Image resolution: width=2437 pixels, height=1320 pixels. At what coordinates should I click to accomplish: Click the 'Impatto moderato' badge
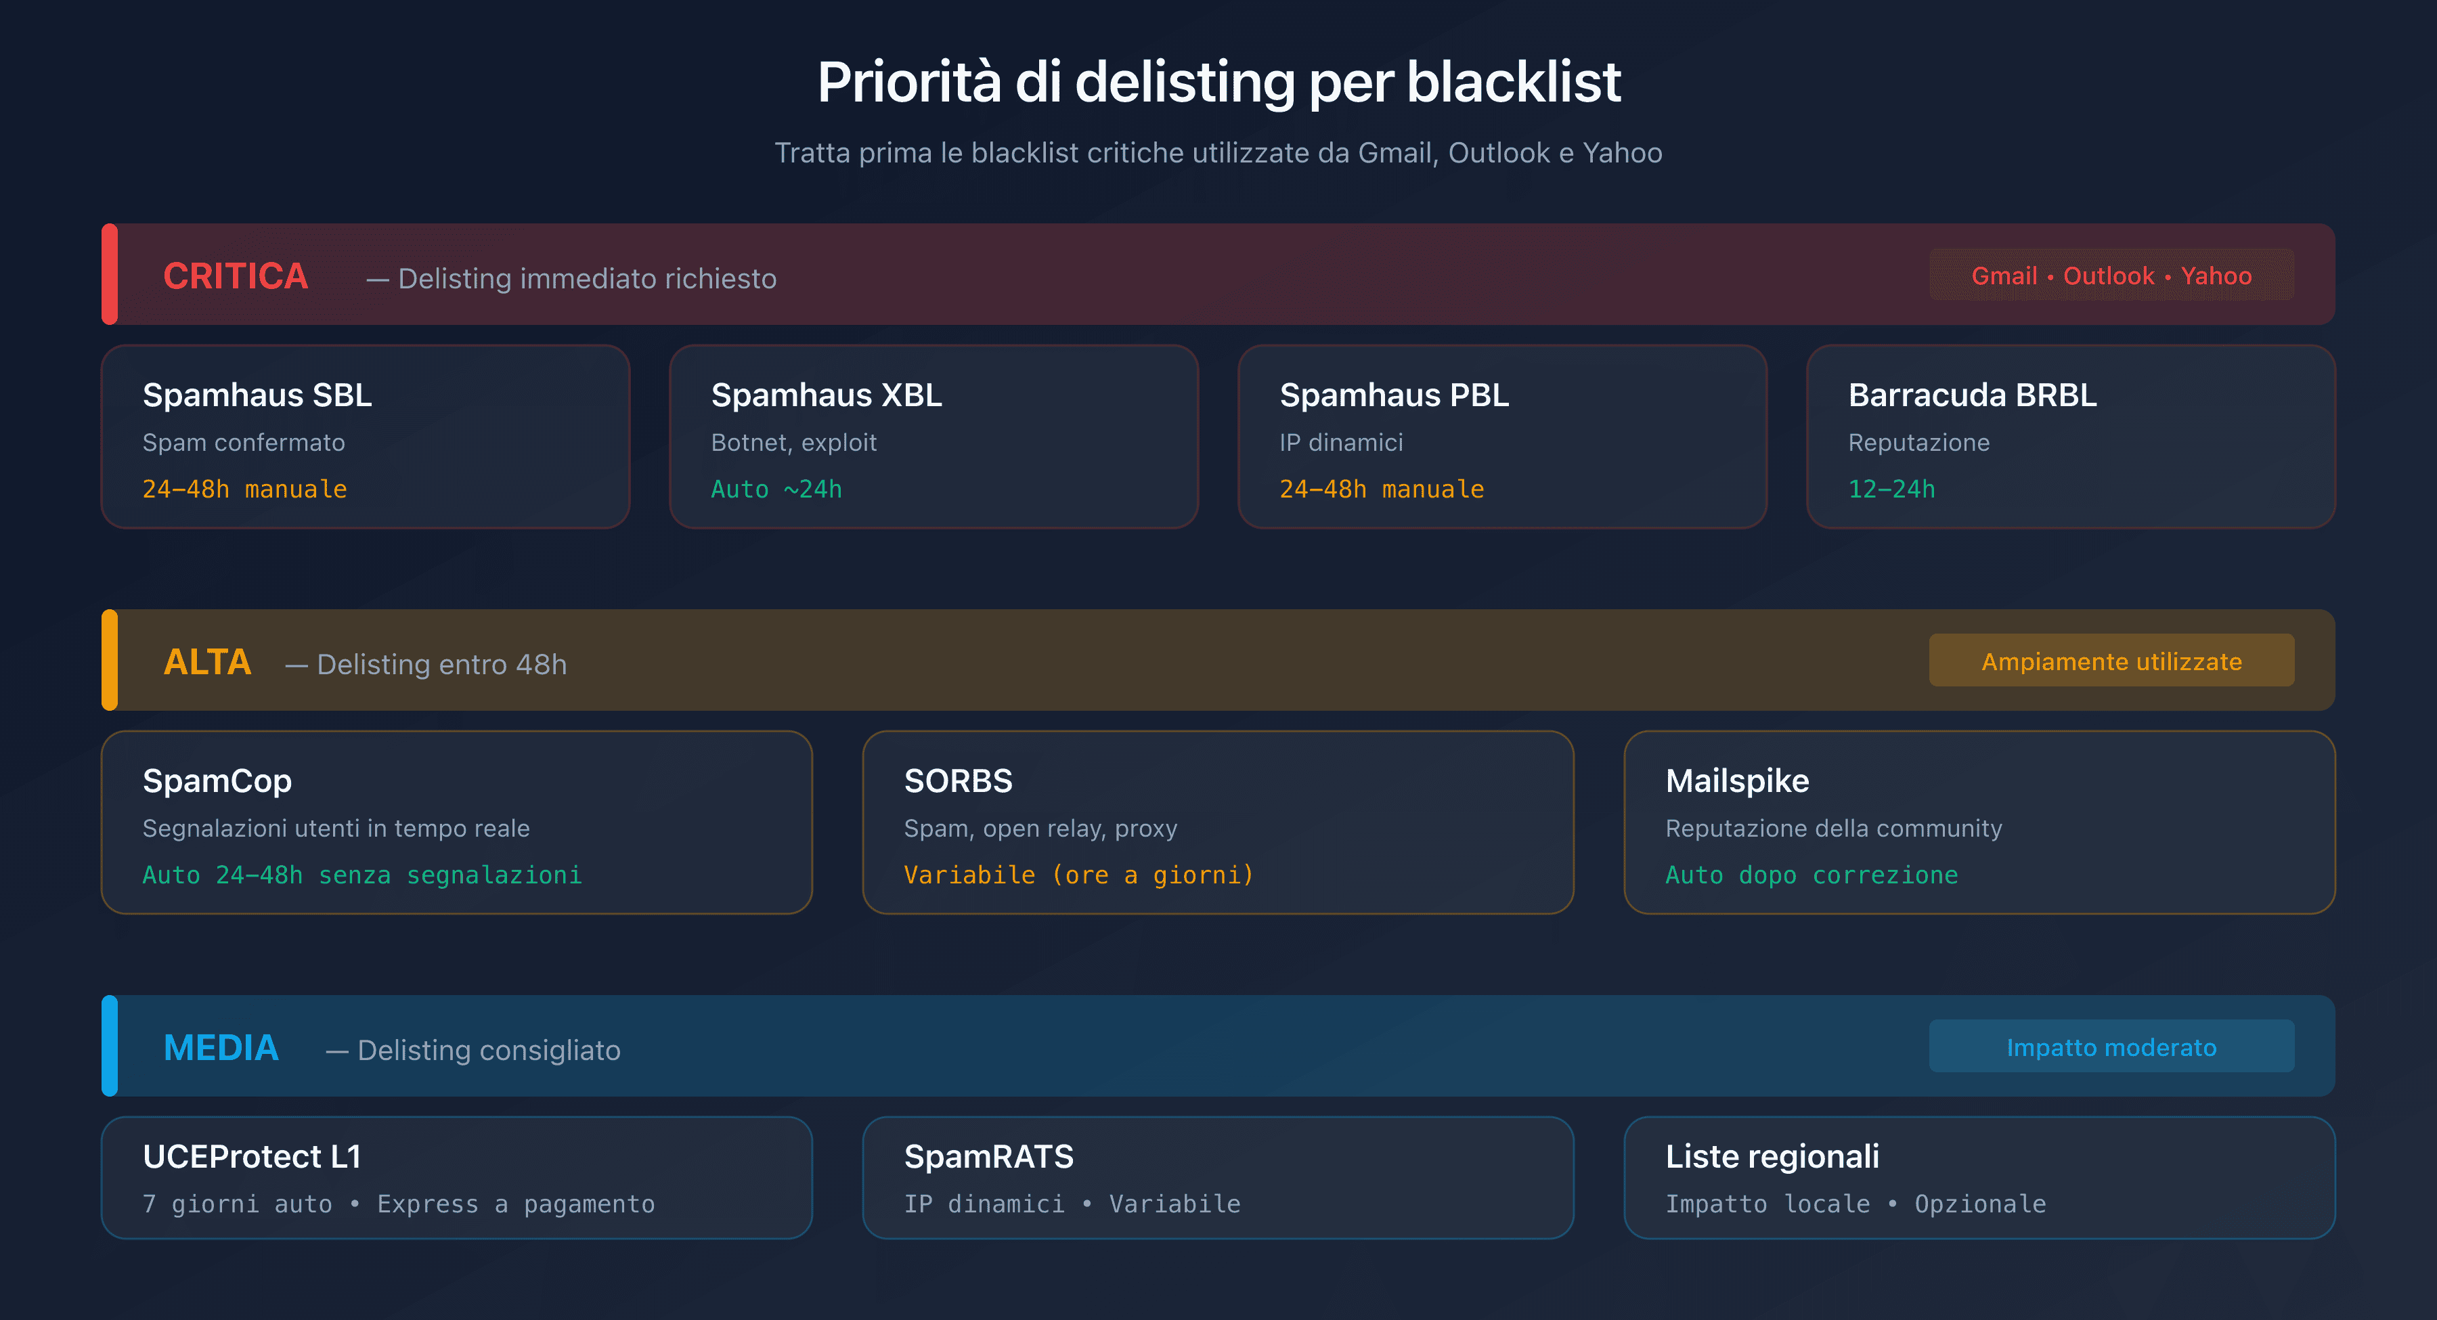[x=2111, y=1047]
